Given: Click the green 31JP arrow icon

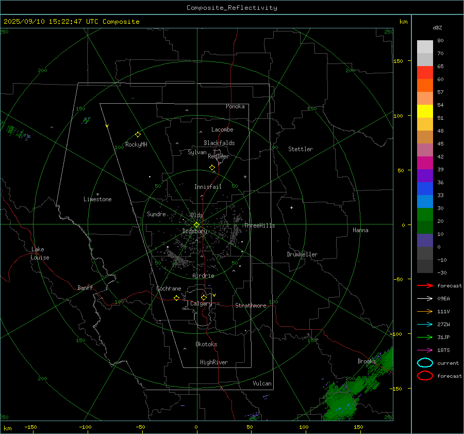Looking at the screenshot, I should [x=425, y=337].
